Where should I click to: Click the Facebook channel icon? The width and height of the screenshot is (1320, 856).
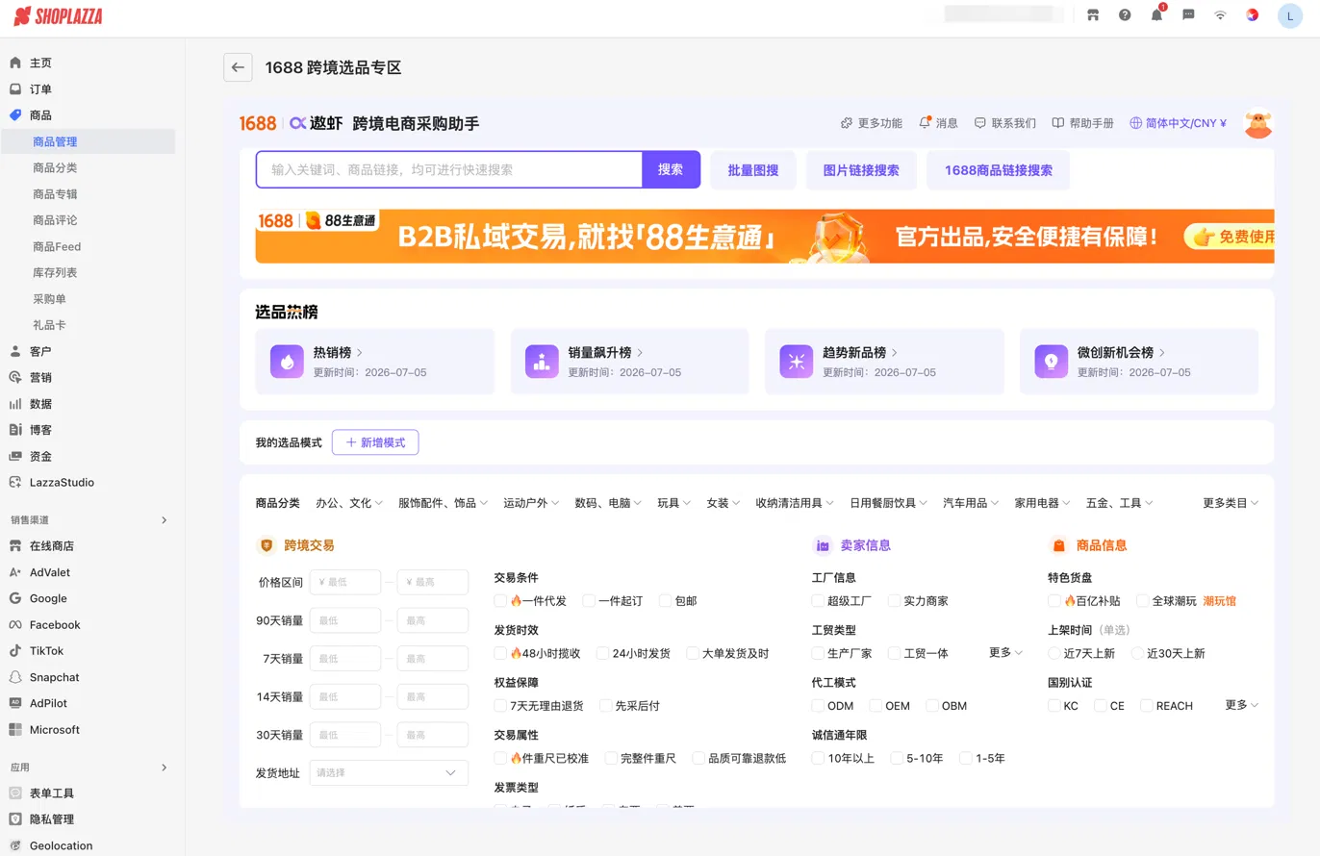(x=15, y=624)
